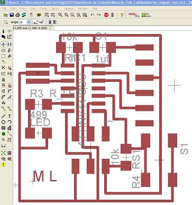Undo the last action
Viewport: 192px width, 205px height.
click(93, 15)
